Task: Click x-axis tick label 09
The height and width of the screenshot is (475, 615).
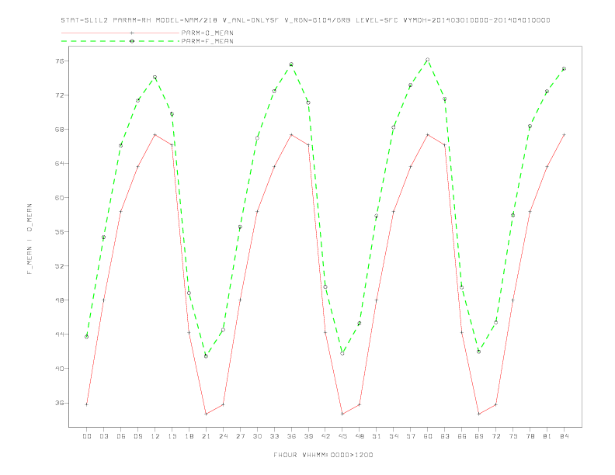Action: point(137,436)
